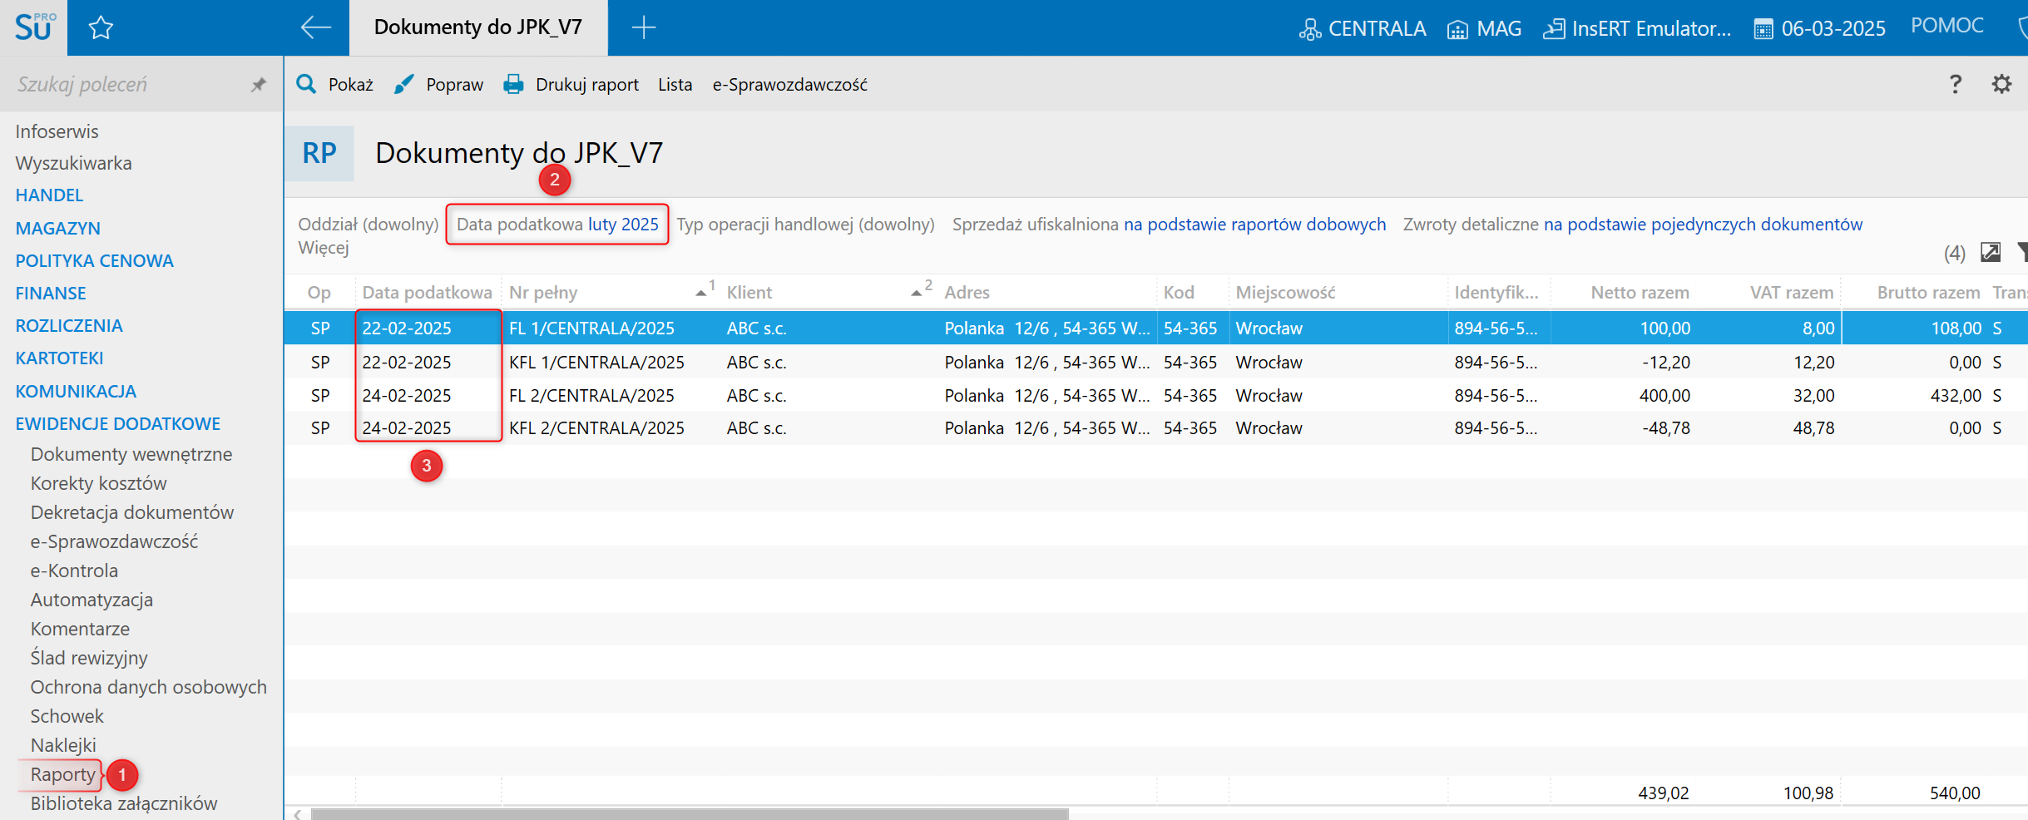Change Zwroty detaliczne filter value

click(1703, 225)
